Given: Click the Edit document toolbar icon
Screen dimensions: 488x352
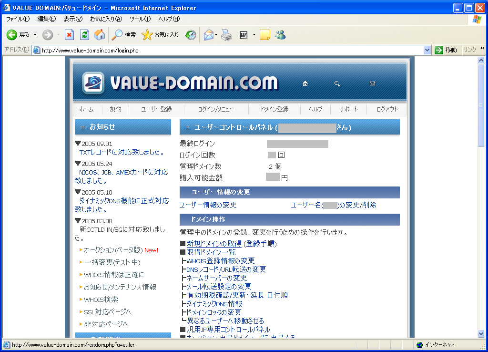Looking at the screenshot, I should coord(244,35).
